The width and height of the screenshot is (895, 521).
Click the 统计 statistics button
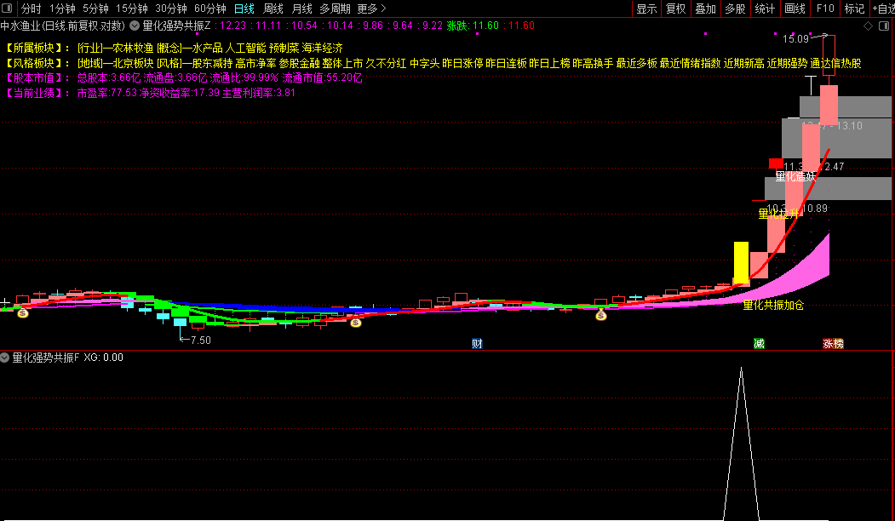click(765, 9)
